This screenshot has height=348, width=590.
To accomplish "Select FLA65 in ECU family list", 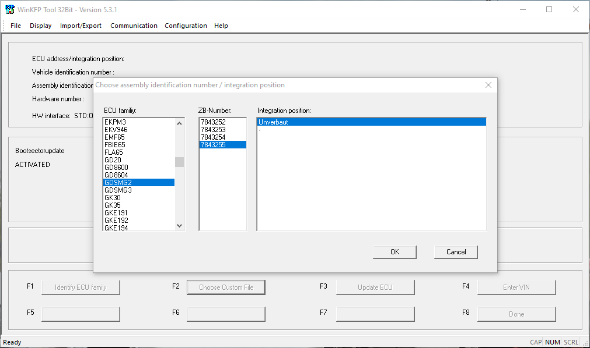I will [x=138, y=152].
